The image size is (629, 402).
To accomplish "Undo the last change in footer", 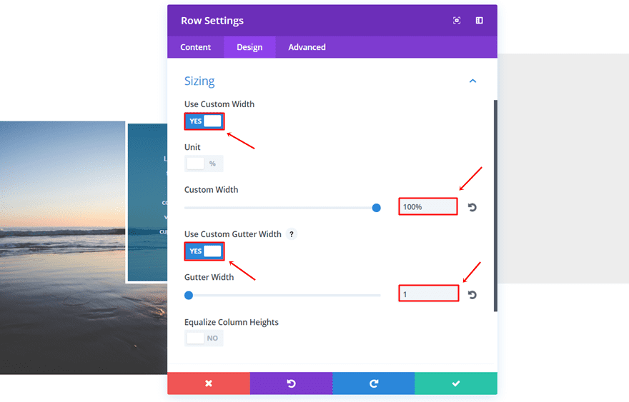I will coord(291,383).
